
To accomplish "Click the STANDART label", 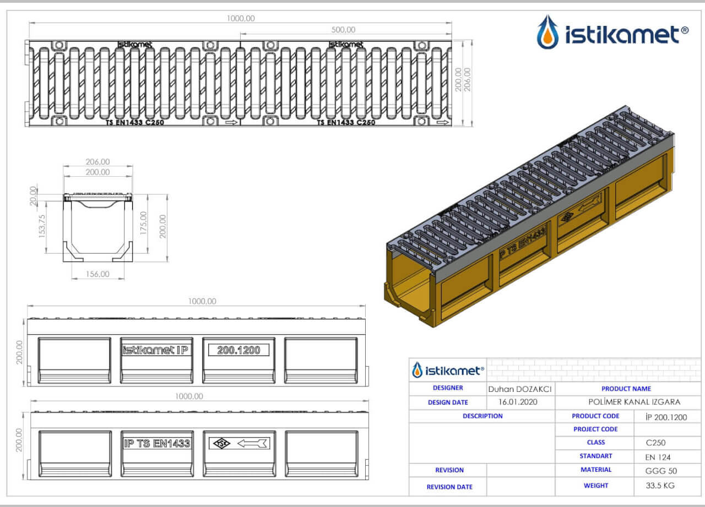I will tap(595, 456).
